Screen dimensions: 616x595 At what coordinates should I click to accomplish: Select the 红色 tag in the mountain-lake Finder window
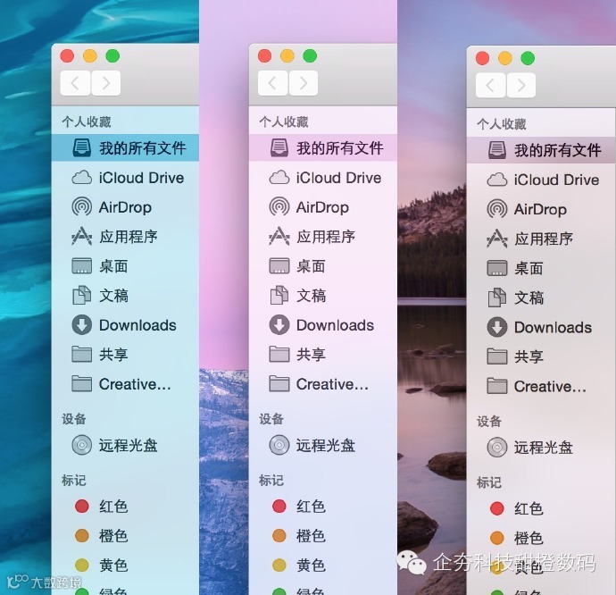(x=541, y=508)
